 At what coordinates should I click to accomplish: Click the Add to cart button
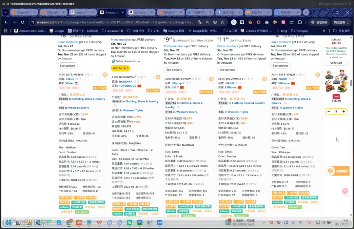[120, 68]
